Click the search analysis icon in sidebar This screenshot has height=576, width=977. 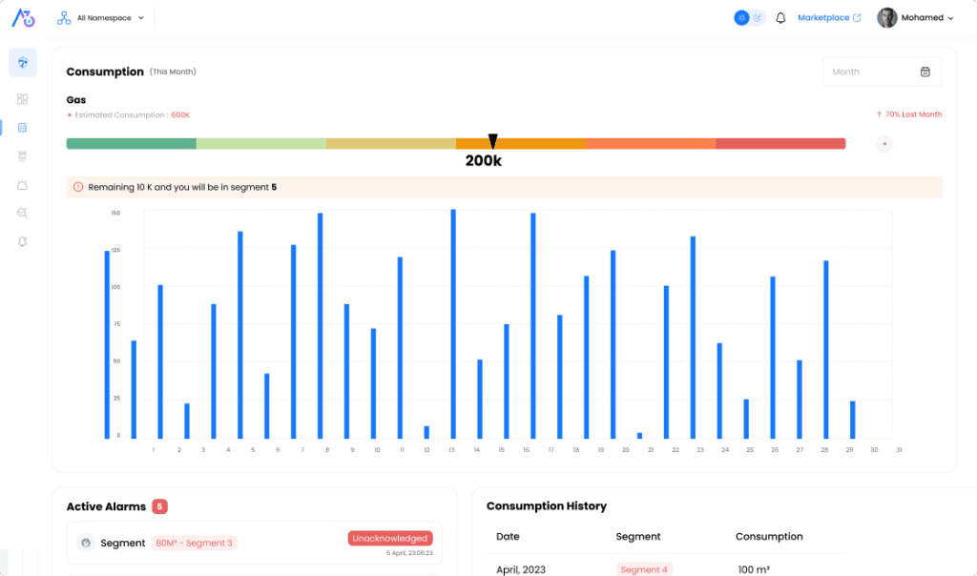[x=23, y=214]
